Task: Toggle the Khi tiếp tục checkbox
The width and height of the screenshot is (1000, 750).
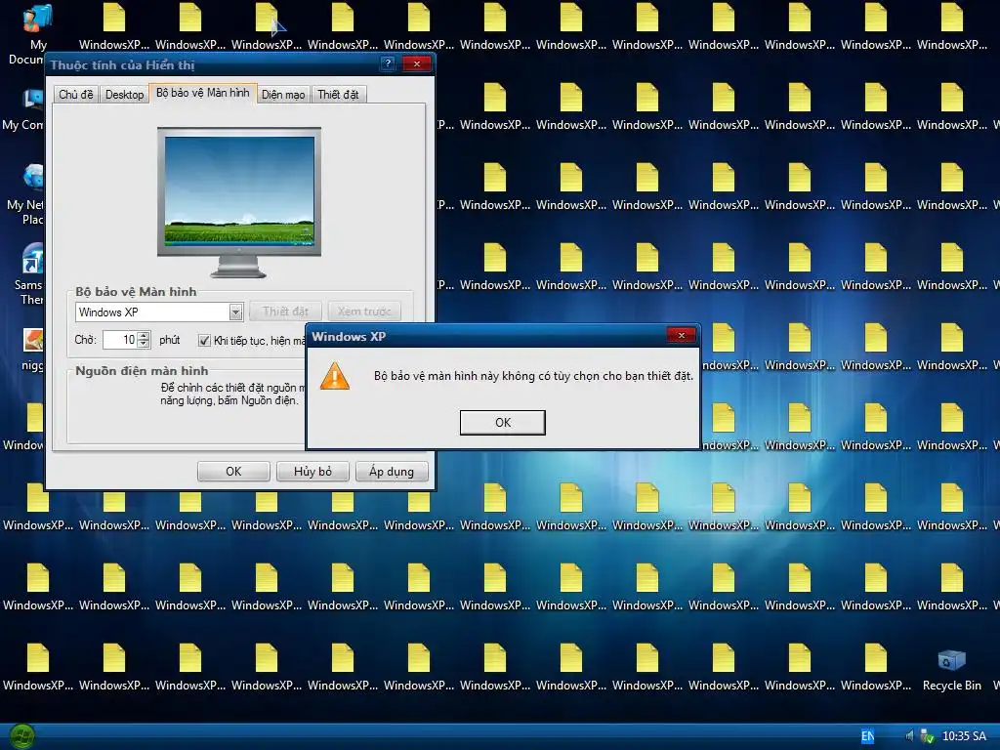Action: point(204,341)
